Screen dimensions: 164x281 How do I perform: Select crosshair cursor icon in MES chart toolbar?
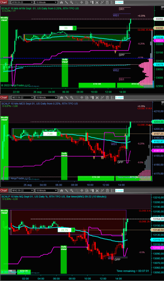(81, 98)
